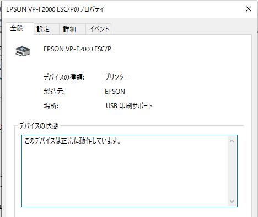
Task: Click the 場所: label
Action: 51,106
